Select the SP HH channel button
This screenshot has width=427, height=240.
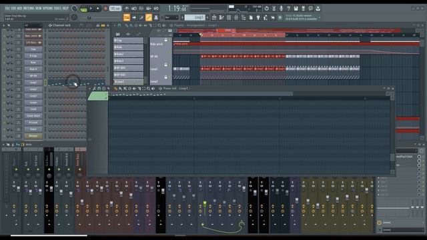33,76
